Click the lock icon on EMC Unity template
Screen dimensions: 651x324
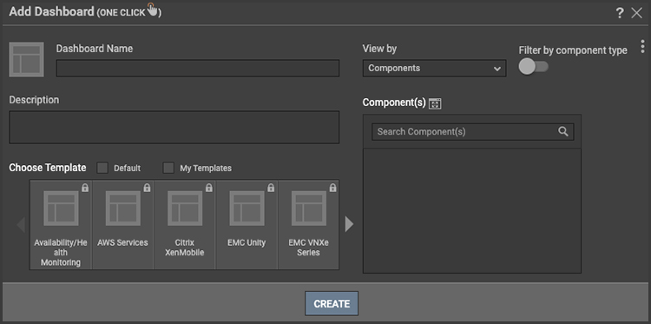coord(271,188)
